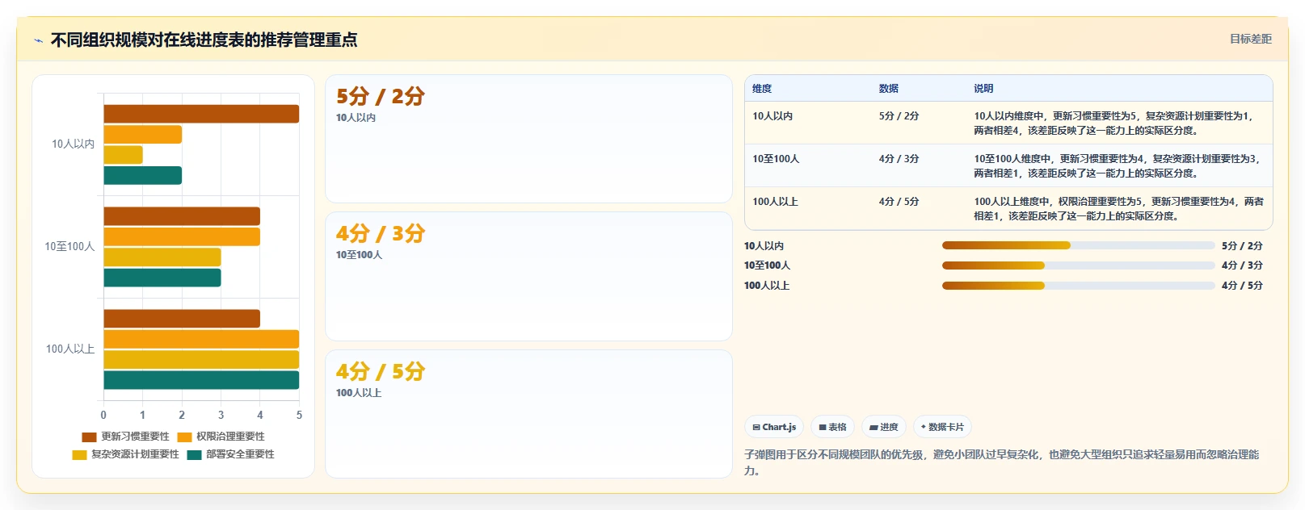
Task: Toggle the 复杂资源计划重要性 legend item
Action: click(126, 454)
